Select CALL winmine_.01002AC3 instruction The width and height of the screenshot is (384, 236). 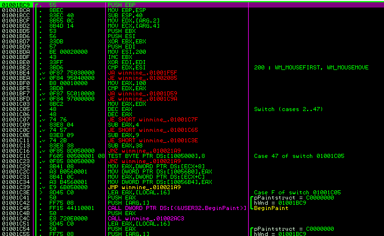pos(146,218)
